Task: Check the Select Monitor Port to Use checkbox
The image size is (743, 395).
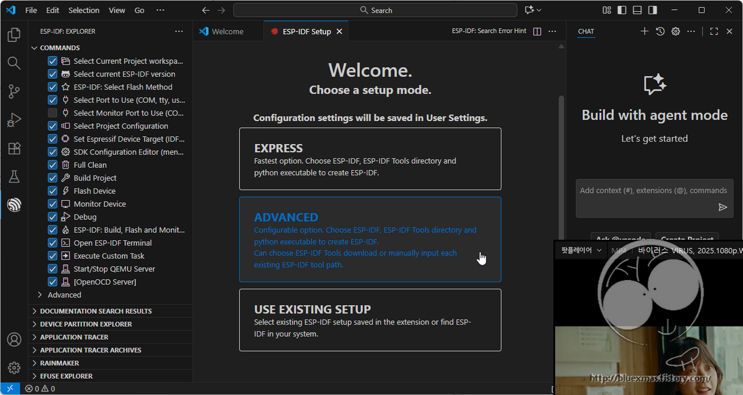Action: [x=52, y=113]
